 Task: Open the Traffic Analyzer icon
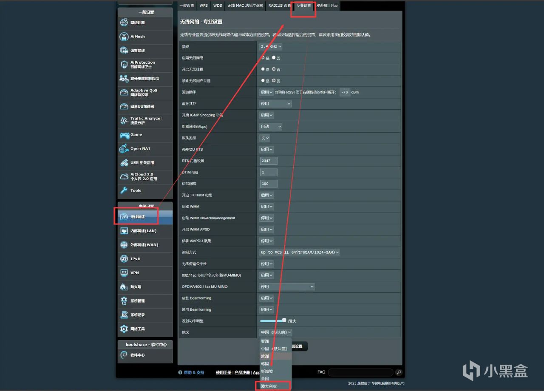click(124, 121)
